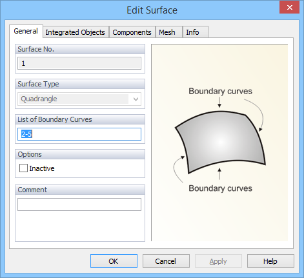Click the upper Boundary curves label

point(220,91)
